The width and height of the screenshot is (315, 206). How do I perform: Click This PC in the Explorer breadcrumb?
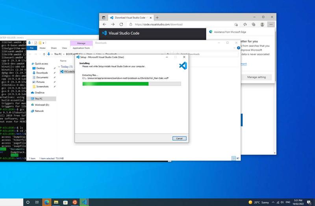(x=58, y=54)
